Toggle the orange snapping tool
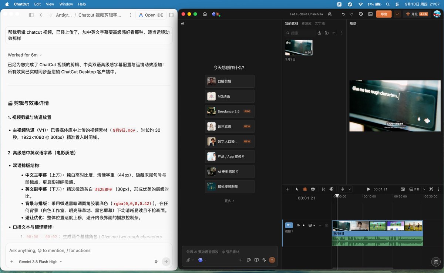 click(305, 189)
